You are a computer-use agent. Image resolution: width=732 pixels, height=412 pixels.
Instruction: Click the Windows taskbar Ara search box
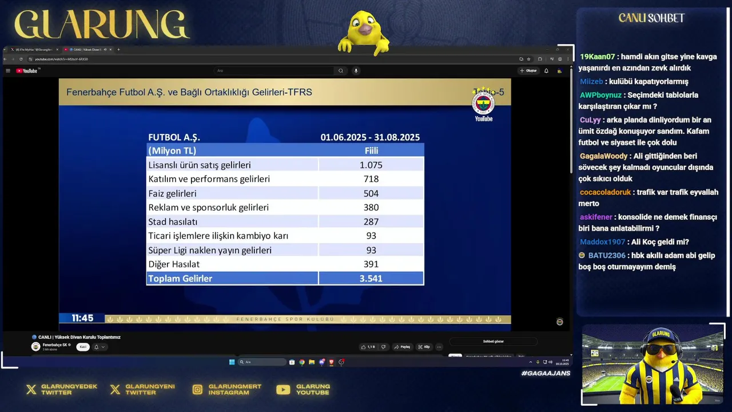pyautogui.click(x=262, y=362)
